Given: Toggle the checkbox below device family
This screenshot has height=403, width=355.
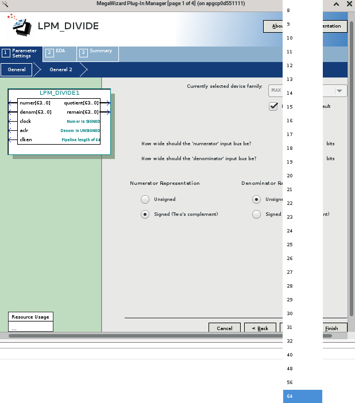Looking at the screenshot, I should 273,106.
